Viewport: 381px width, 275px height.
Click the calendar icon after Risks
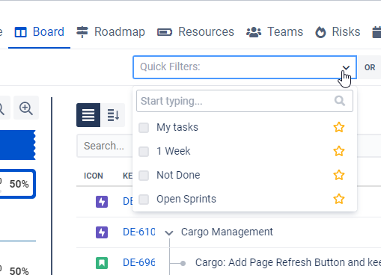point(377,32)
